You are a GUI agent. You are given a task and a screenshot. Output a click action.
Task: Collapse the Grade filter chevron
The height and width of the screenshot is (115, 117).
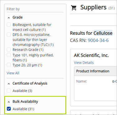pos(9,18)
